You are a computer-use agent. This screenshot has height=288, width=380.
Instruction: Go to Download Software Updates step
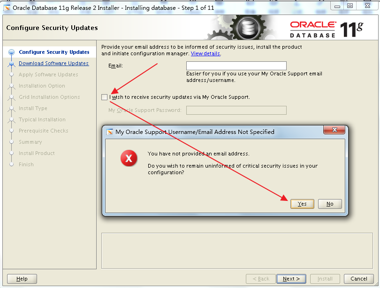[x=54, y=63]
